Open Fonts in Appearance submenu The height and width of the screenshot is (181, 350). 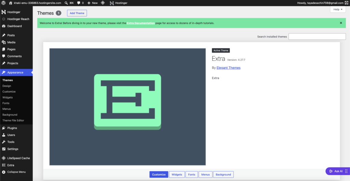point(6,103)
